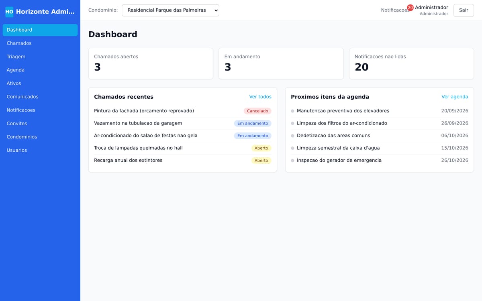482x301 pixels.
Task: Click the Ver todos link
Action: pos(260,97)
